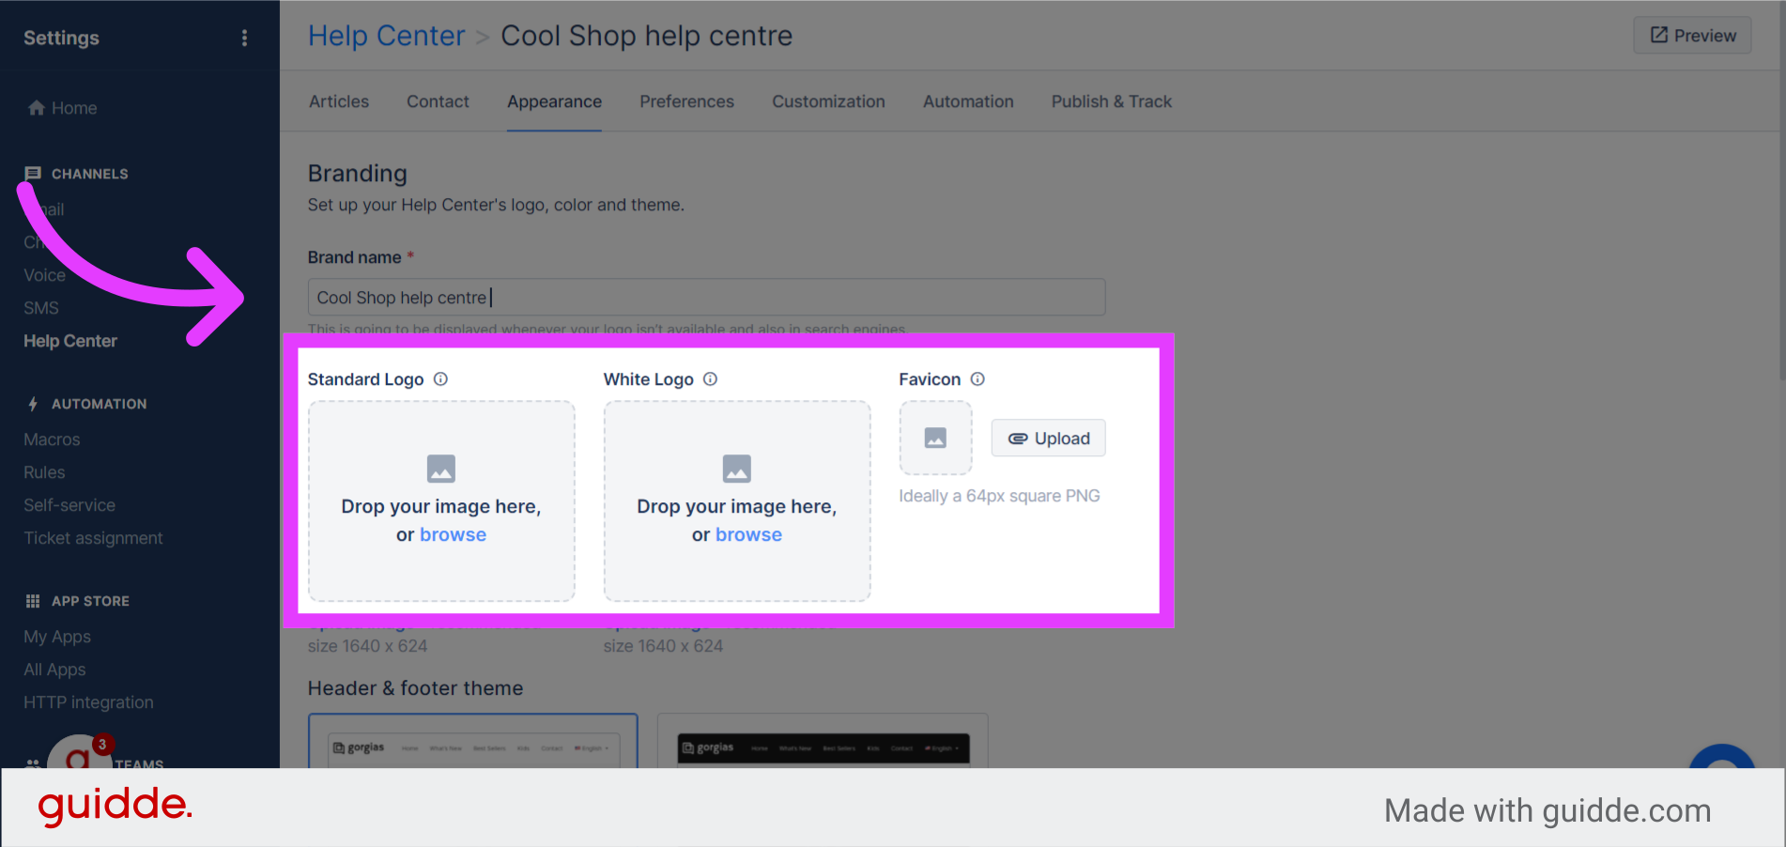Open the Publish & Track tab
The width and height of the screenshot is (1786, 847).
(x=1111, y=101)
